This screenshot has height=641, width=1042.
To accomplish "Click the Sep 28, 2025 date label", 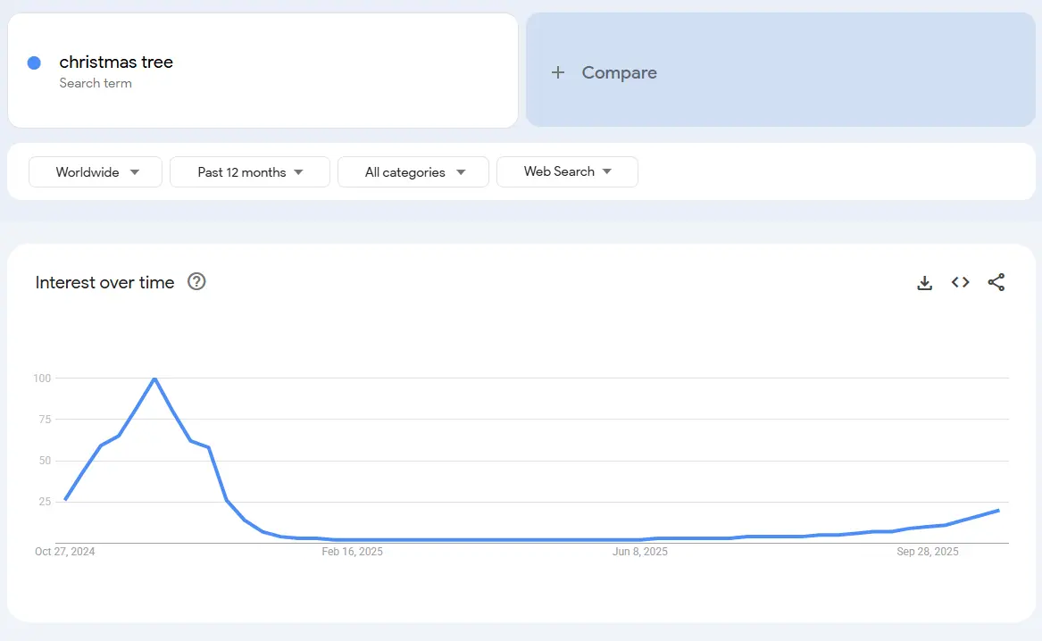I will tap(928, 551).
